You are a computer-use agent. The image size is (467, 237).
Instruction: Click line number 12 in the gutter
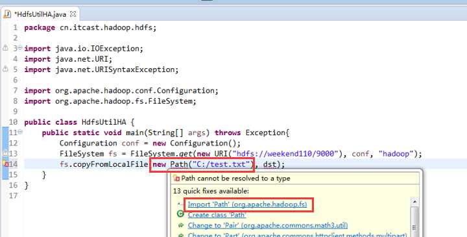pyautogui.click(x=13, y=143)
